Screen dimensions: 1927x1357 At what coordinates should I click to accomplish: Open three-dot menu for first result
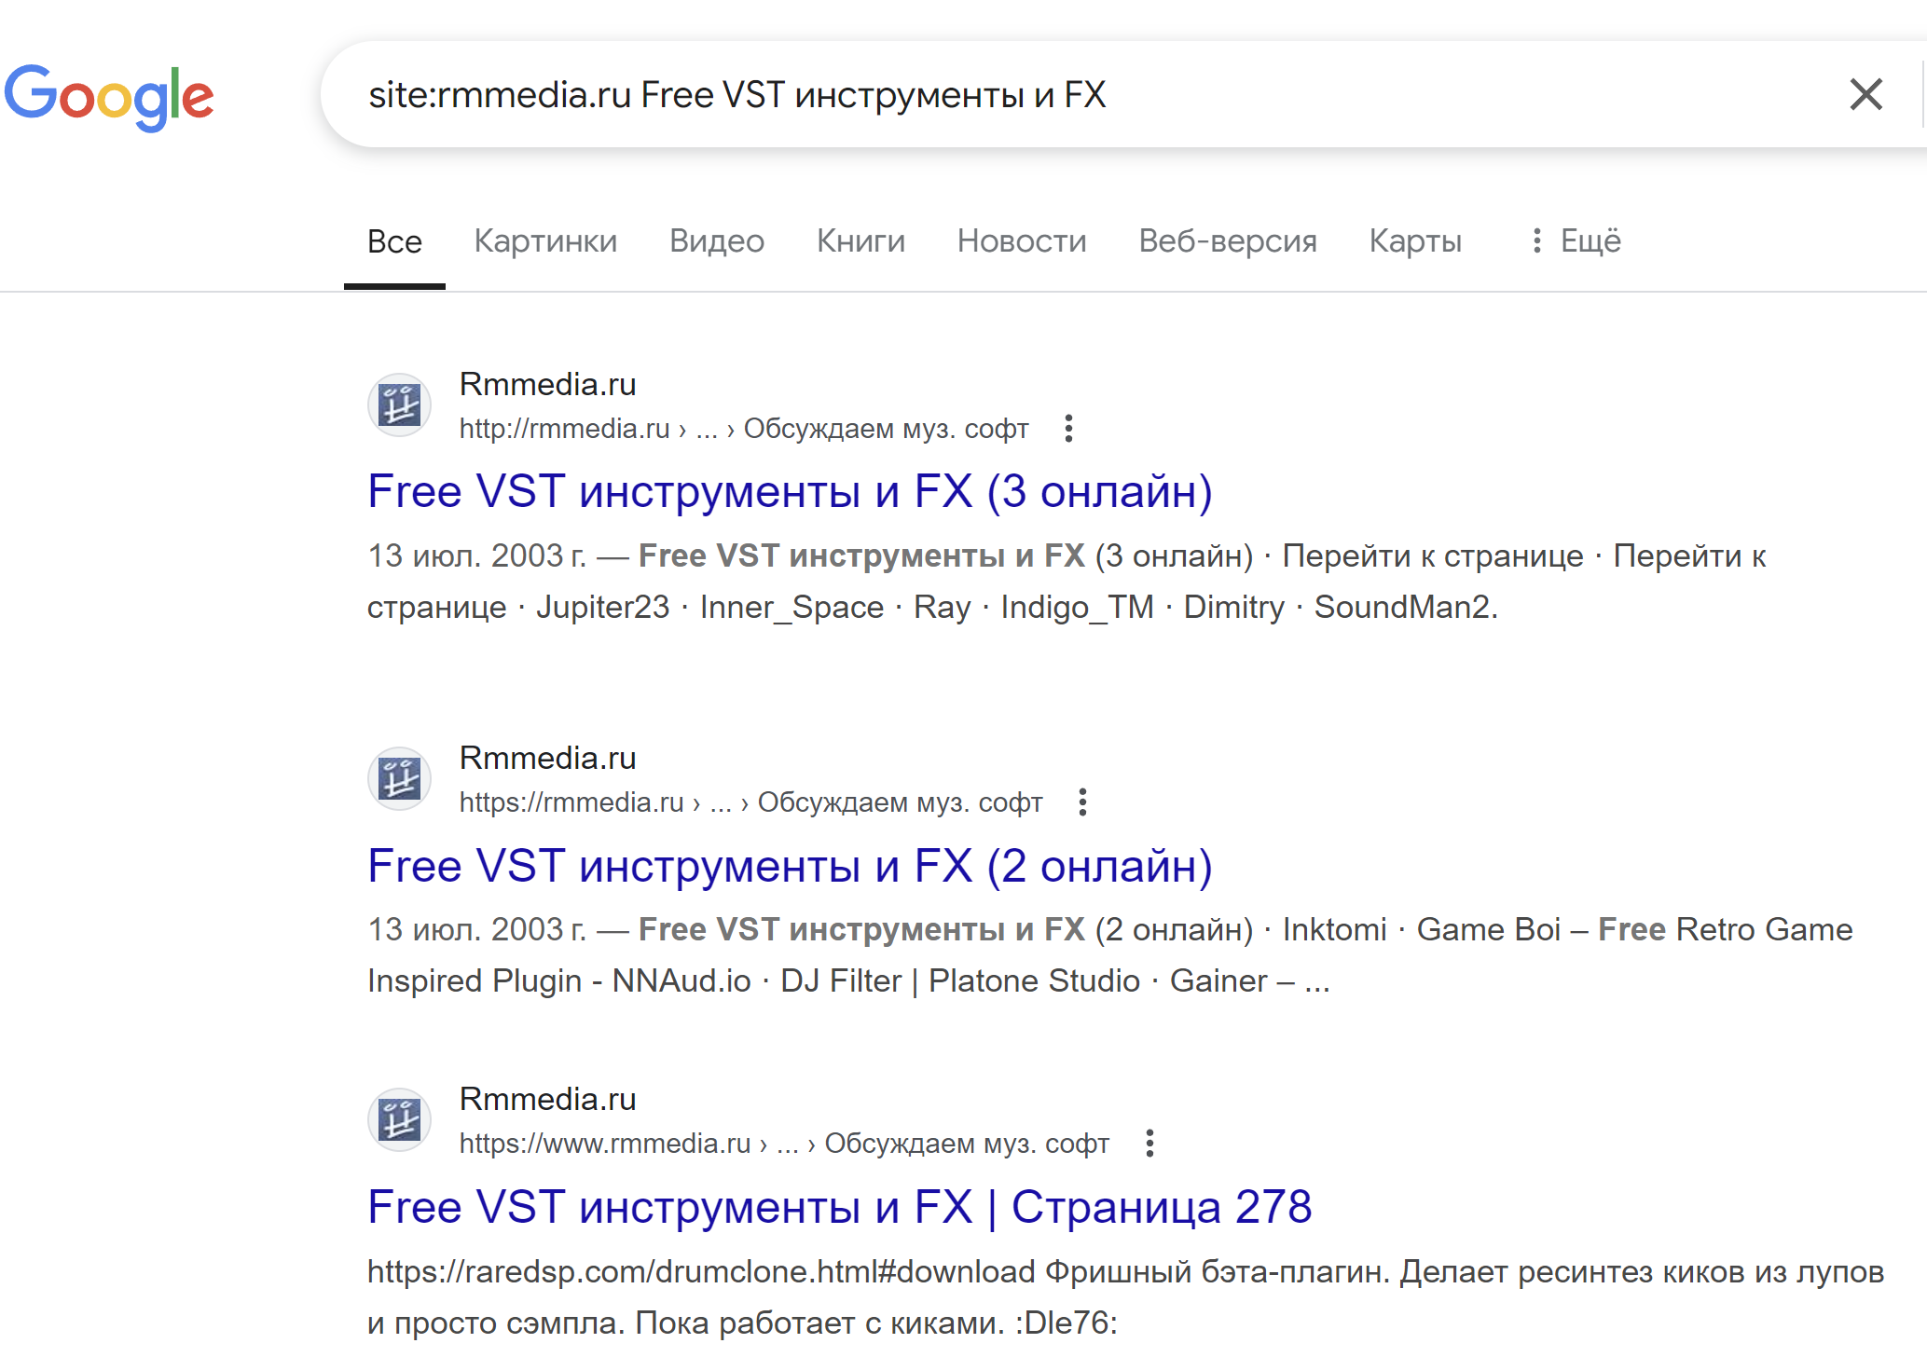1068,429
